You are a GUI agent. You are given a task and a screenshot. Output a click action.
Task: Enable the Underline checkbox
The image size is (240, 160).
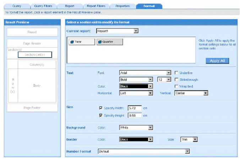[x=176, y=72]
